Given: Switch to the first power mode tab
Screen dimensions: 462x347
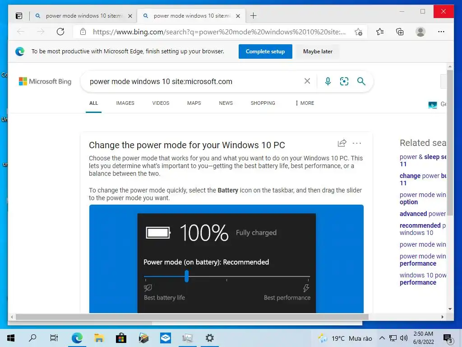Looking at the screenshot, I should (83, 16).
